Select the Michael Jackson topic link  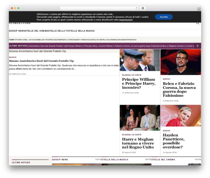coord(28,40)
